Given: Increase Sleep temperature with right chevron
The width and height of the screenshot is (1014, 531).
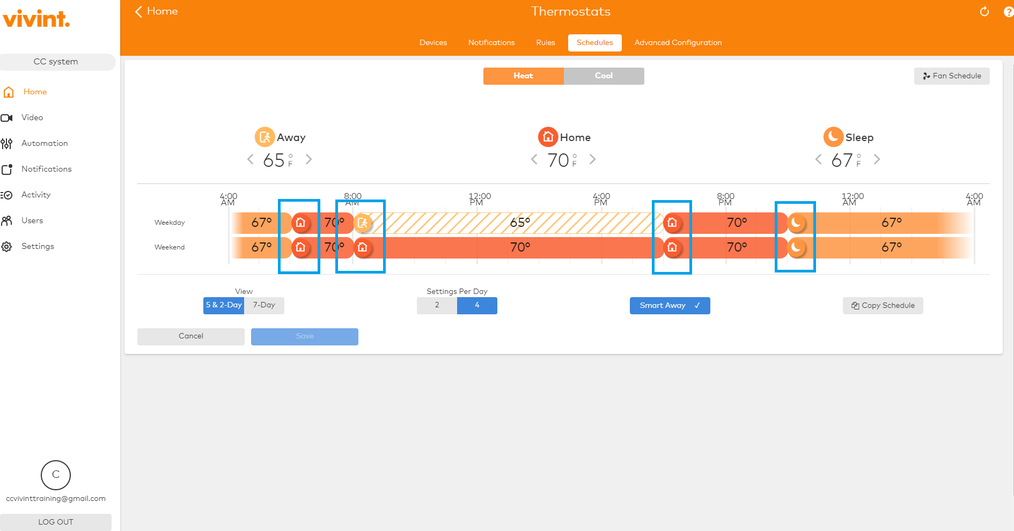Looking at the screenshot, I should coord(877,159).
